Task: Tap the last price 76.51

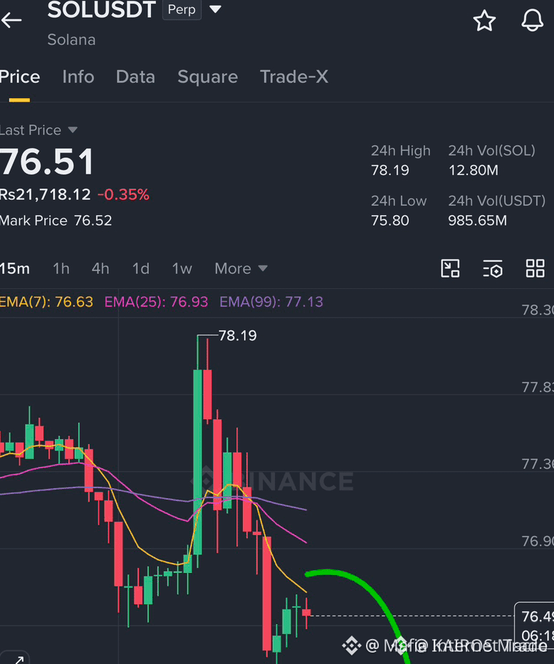Action: click(x=46, y=162)
